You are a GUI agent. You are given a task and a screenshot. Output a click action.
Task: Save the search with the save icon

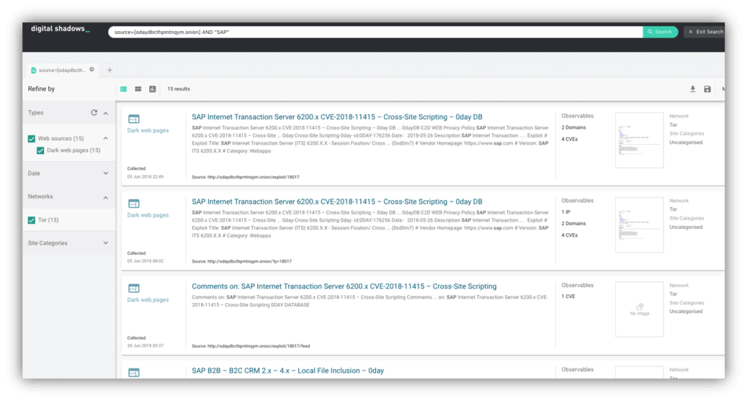(707, 89)
